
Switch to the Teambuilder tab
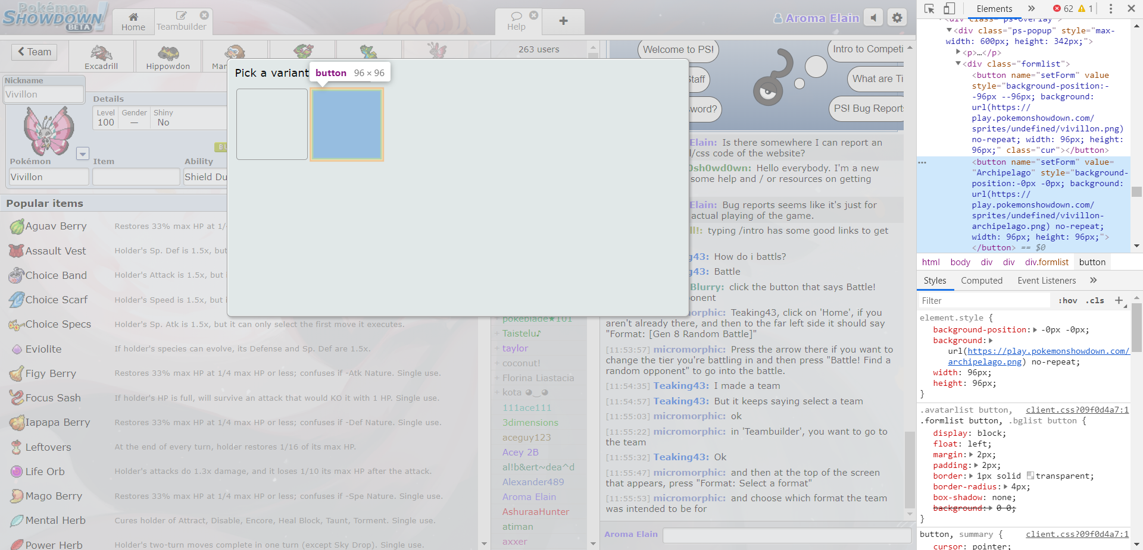tap(182, 21)
